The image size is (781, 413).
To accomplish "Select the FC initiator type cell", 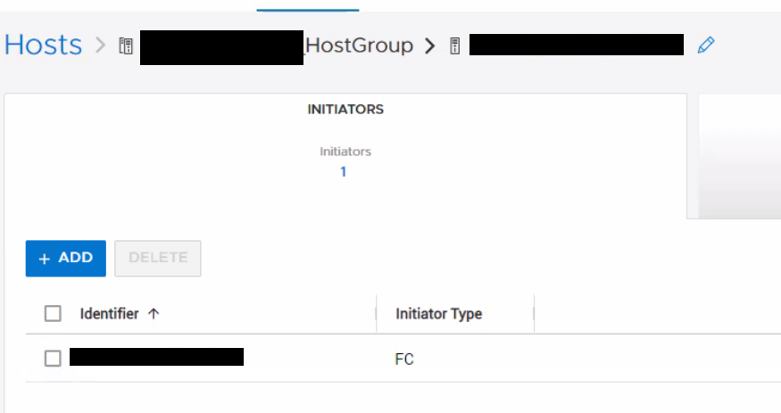I will click(404, 359).
